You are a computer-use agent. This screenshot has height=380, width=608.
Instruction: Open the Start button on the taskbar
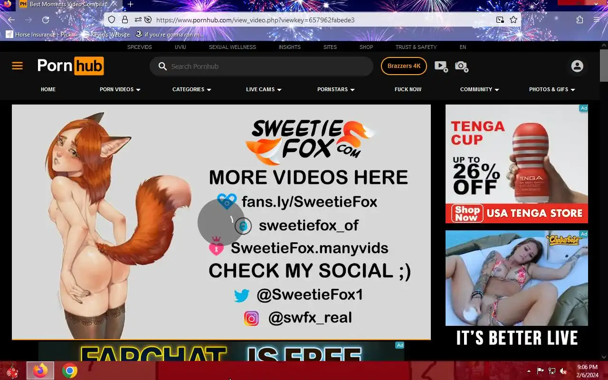click(x=12, y=371)
